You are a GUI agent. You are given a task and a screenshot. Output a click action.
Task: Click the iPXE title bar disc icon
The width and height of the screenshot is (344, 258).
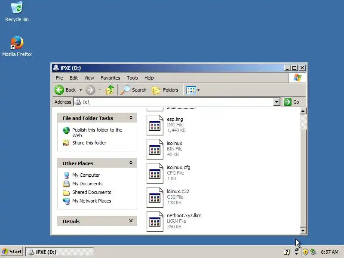click(x=56, y=68)
